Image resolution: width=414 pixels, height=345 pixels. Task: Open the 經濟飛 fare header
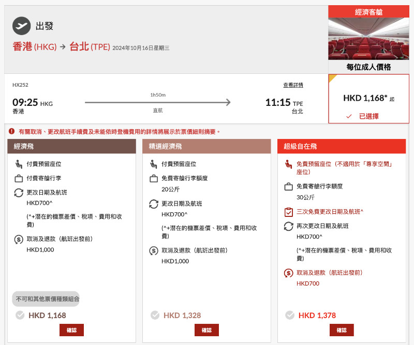click(71, 146)
